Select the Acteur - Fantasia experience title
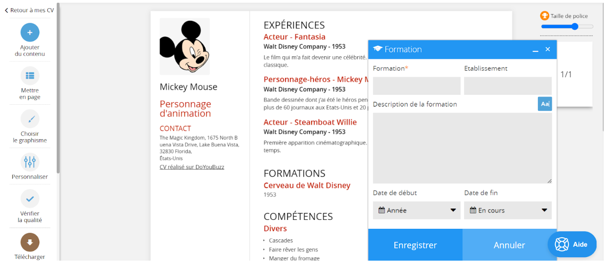This screenshot has height=262, width=604. tap(295, 37)
